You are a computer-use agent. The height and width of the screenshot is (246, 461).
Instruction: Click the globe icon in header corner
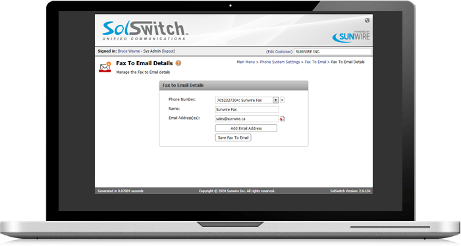pos(367,20)
